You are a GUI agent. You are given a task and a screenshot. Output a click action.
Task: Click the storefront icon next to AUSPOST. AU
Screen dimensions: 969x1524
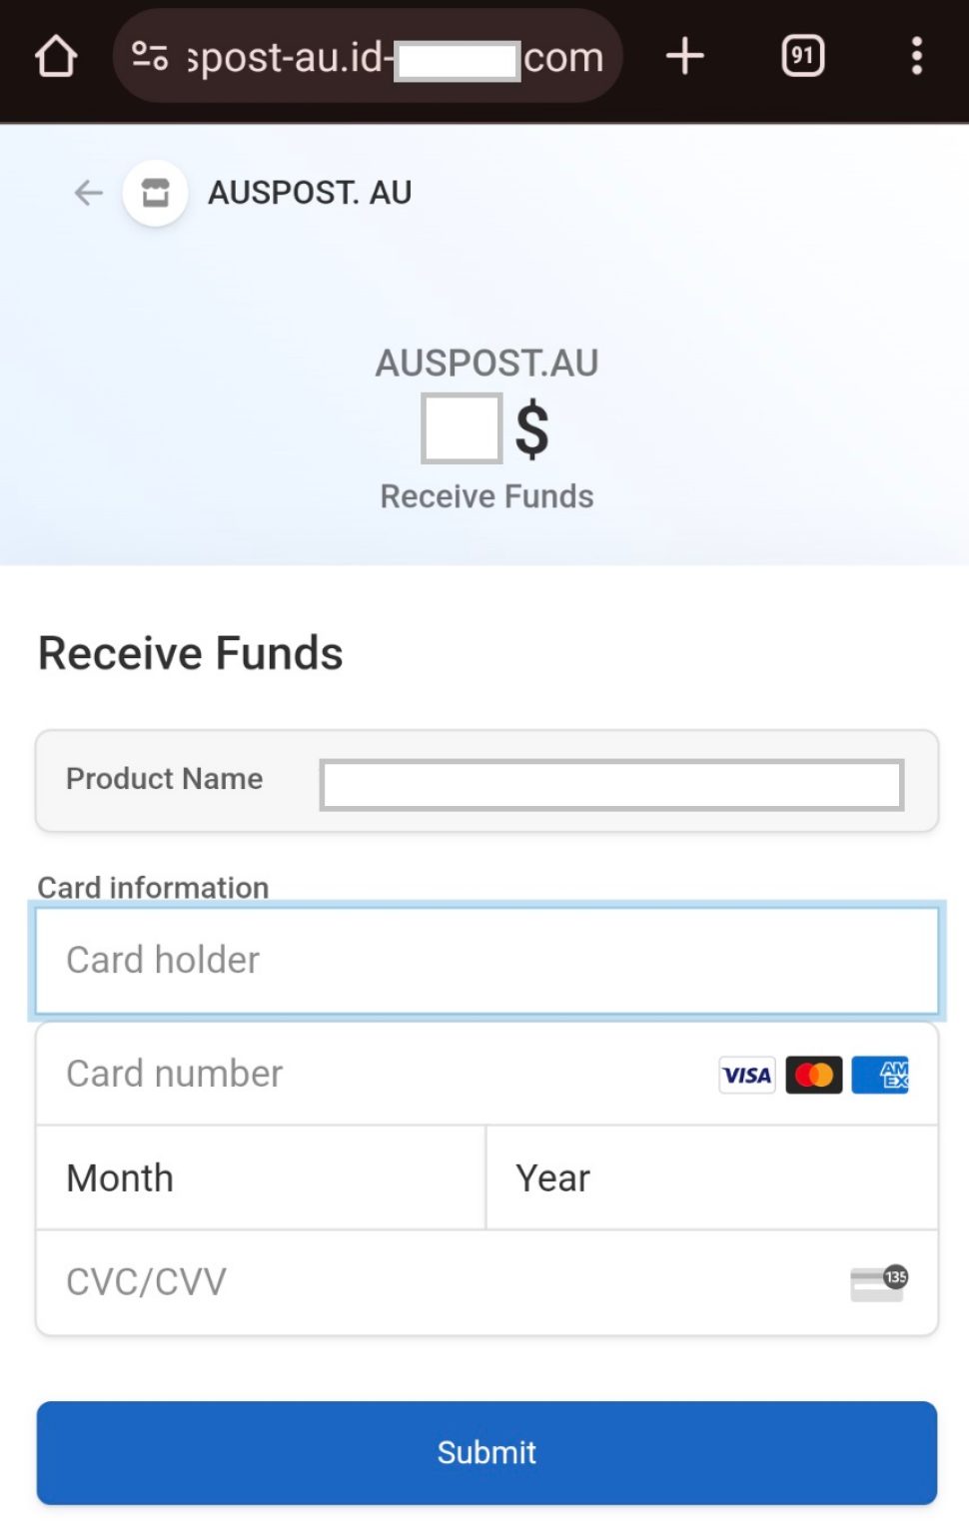[156, 193]
